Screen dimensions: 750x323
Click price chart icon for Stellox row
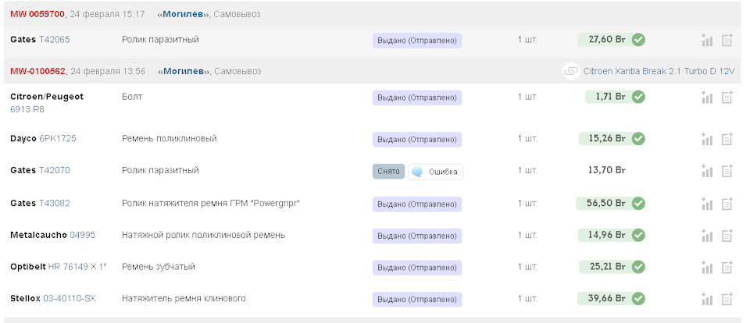pyautogui.click(x=708, y=299)
